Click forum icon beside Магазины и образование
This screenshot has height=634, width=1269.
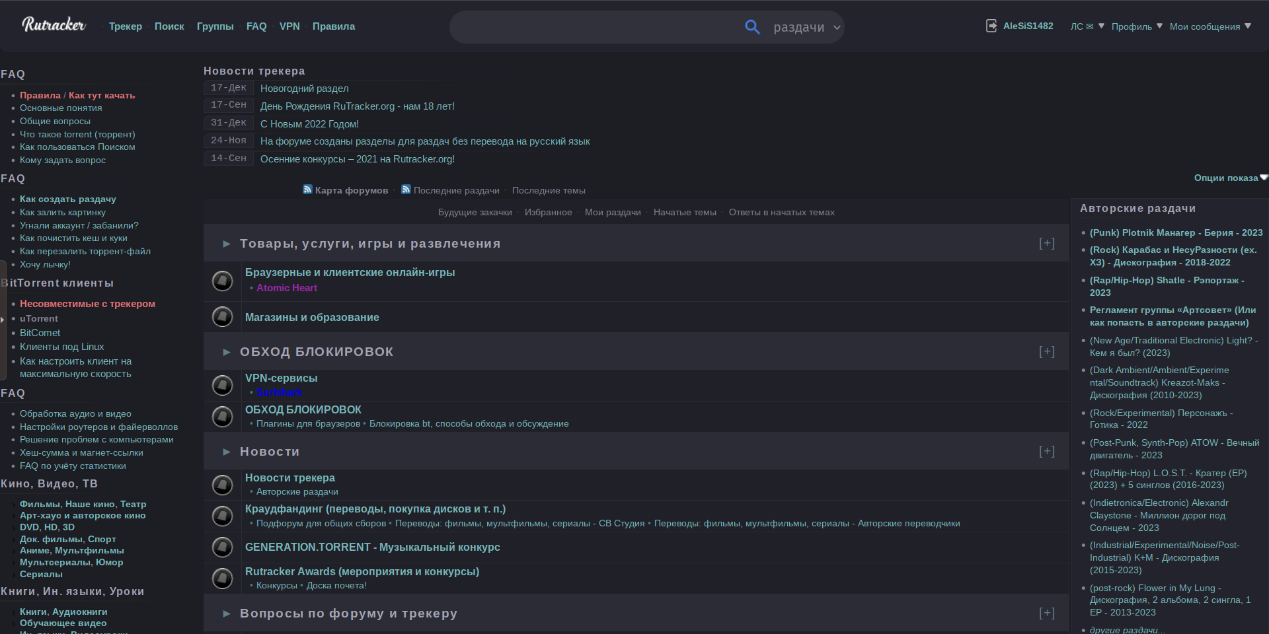pos(222,316)
